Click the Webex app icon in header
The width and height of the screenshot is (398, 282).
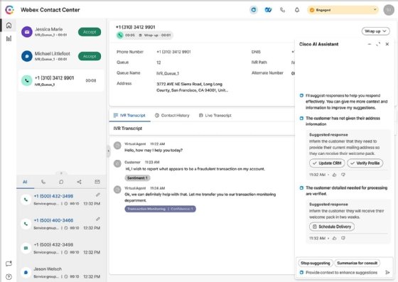(268, 10)
